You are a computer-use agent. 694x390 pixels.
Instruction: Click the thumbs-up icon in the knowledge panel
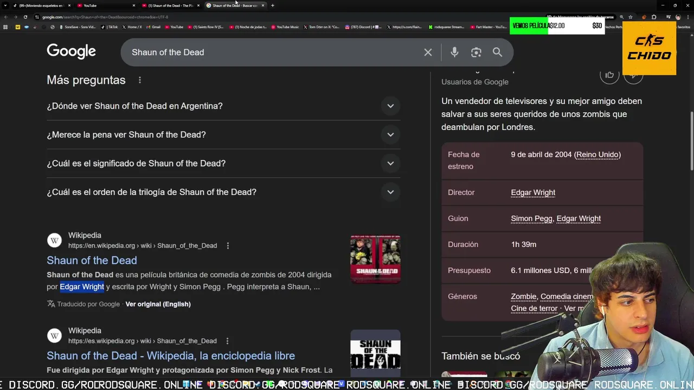click(609, 75)
